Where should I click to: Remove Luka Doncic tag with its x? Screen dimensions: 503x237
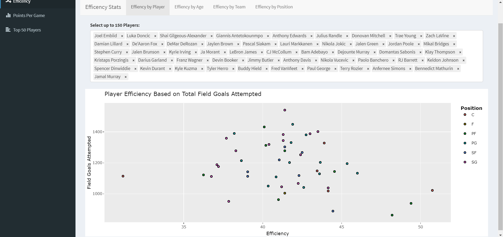[x=155, y=36]
